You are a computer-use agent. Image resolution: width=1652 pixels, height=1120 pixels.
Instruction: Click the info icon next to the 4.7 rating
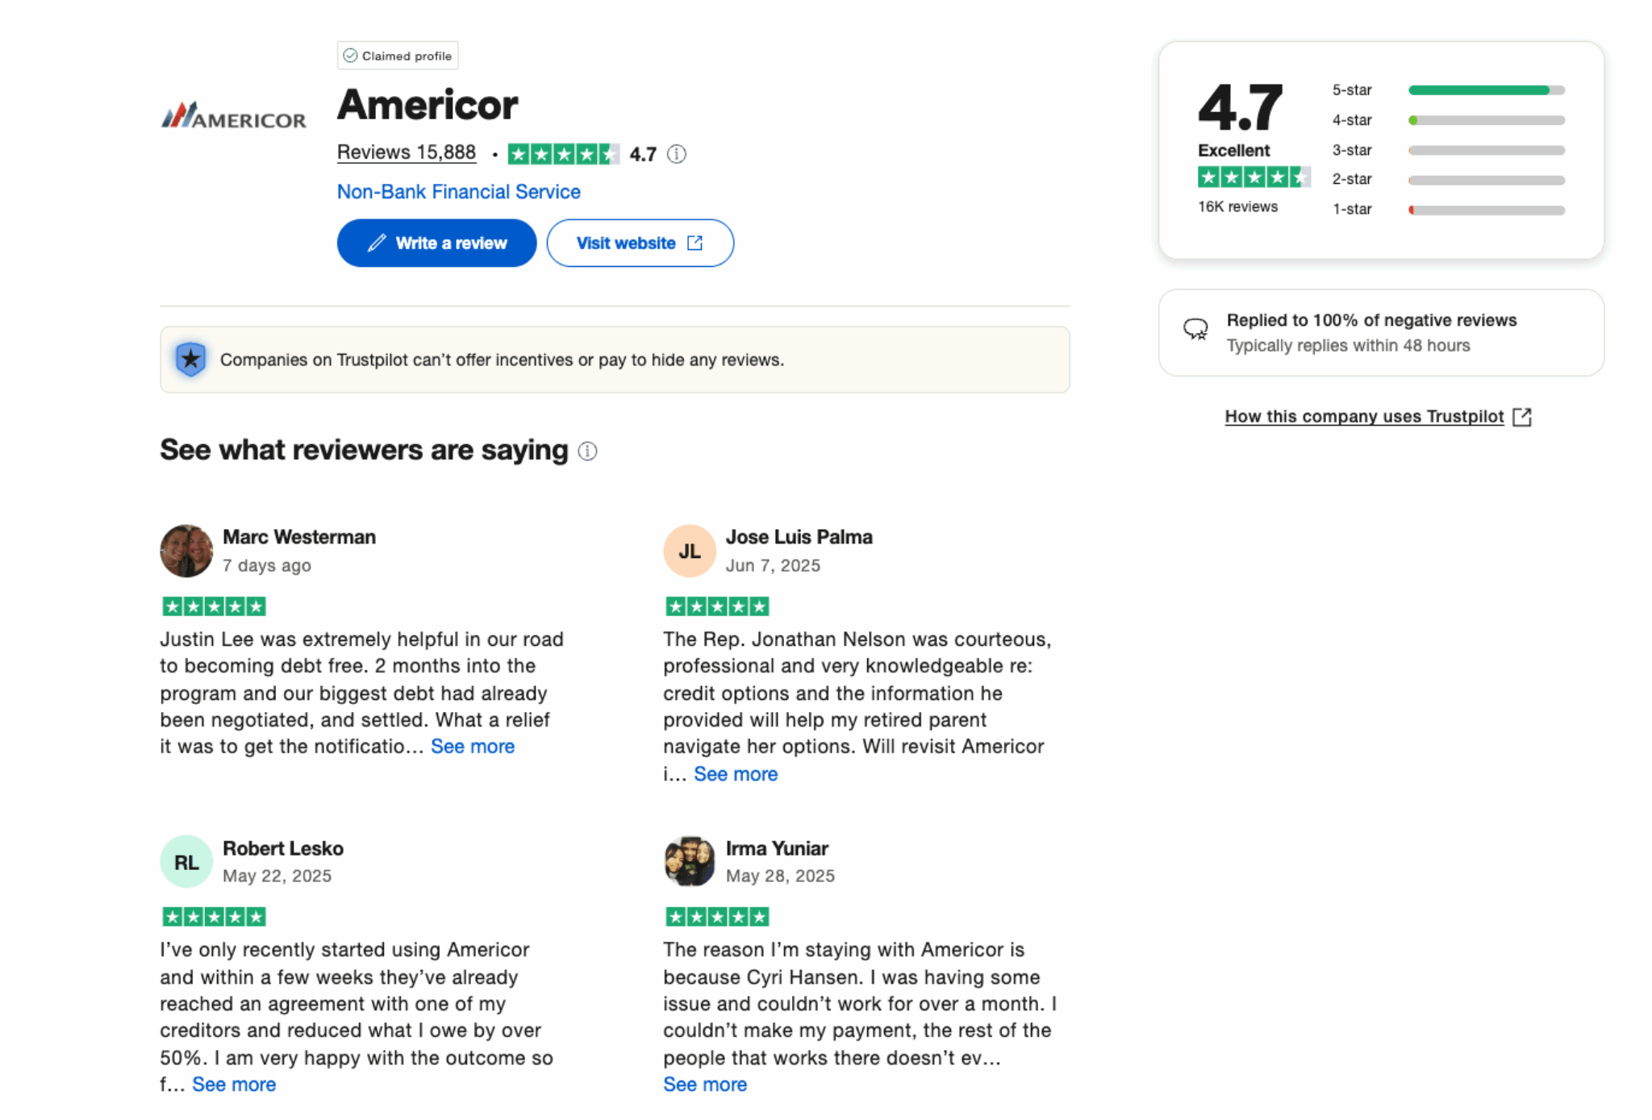click(x=676, y=154)
